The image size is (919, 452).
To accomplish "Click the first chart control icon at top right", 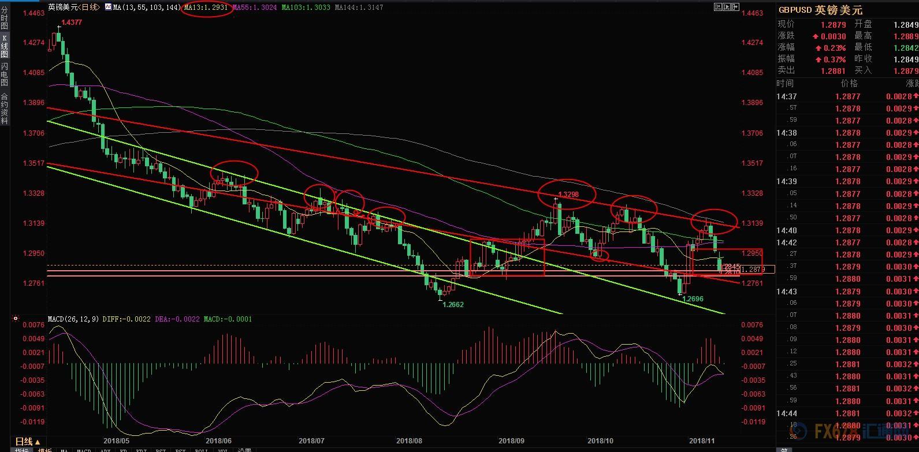I will coord(717,7).
